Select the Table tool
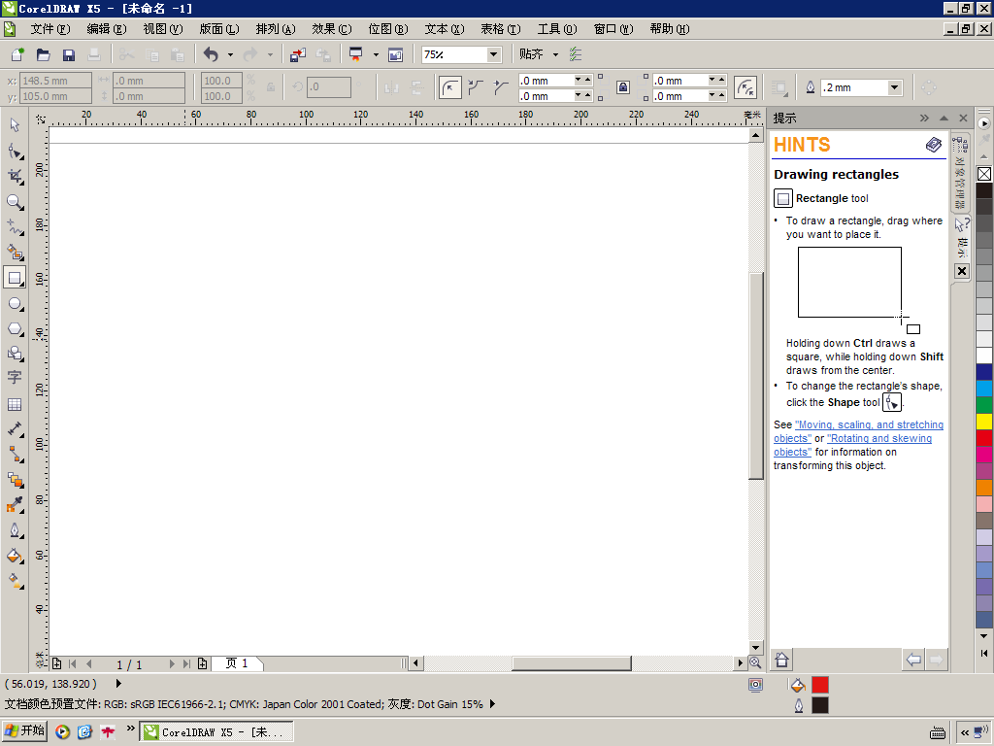 pyautogui.click(x=15, y=404)
